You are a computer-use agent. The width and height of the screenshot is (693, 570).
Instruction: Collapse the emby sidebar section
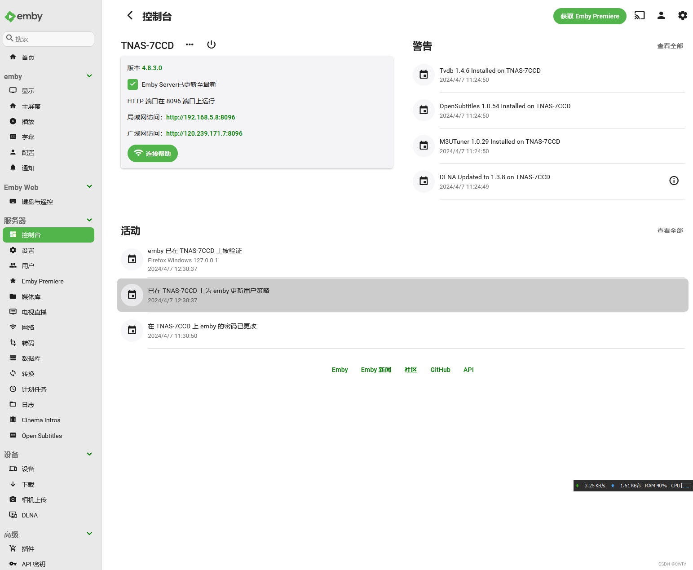pyautogui.click(x=89, y=76)
